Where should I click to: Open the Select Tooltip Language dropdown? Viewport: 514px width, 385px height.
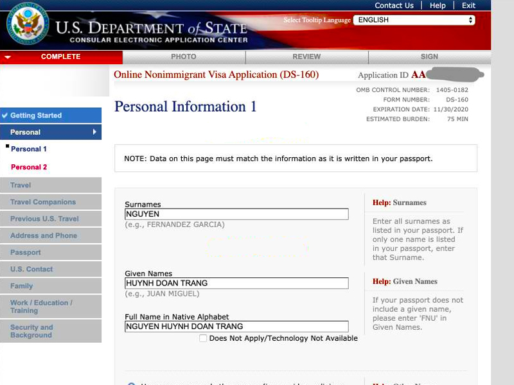coord(414,20)
